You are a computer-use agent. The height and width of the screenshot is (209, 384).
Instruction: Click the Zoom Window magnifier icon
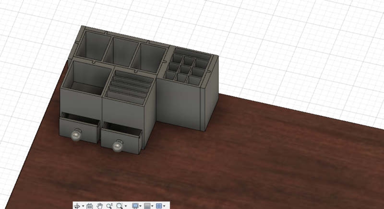point(119,206)
